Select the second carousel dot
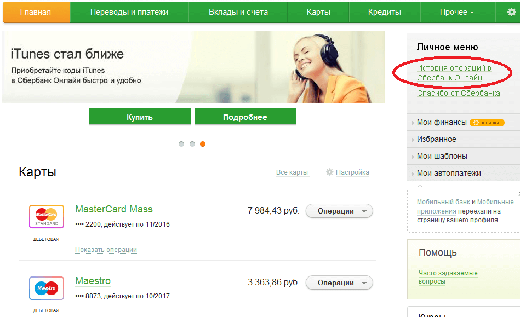This screenshot has height=317, width=520. pyautogui.click(x=192, y=144)
